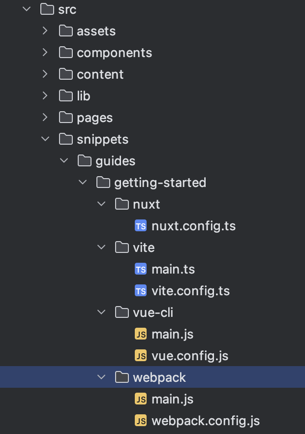305x434 pixels.
Task: Select main.js in the webpack folder
Action: (172, 400)
